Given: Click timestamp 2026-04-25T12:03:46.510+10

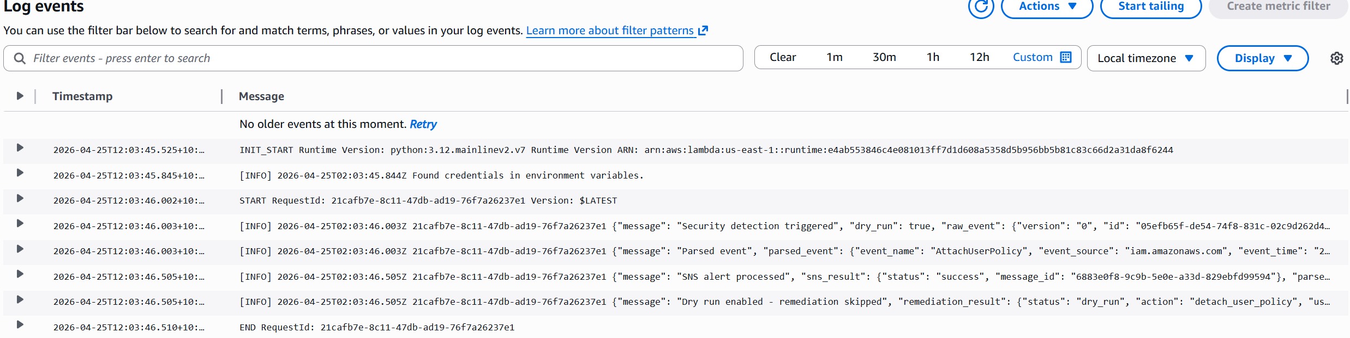Looking at the screenshot, I should click(x=129, y=327).
